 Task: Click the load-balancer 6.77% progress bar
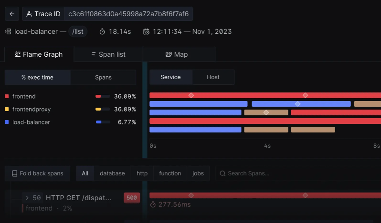[103, 122]
